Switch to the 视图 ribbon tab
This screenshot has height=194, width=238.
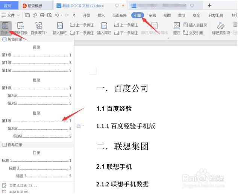tap(167, 15)
